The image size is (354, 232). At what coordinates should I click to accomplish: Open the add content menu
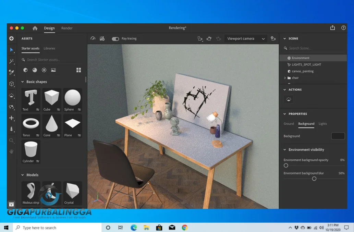12,38
